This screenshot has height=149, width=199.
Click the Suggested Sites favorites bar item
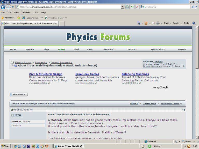point(32,18)
